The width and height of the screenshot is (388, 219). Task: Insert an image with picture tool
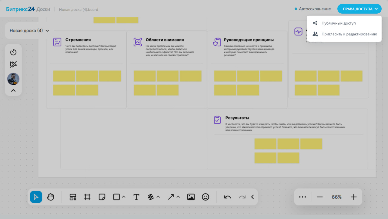(191, 197)
